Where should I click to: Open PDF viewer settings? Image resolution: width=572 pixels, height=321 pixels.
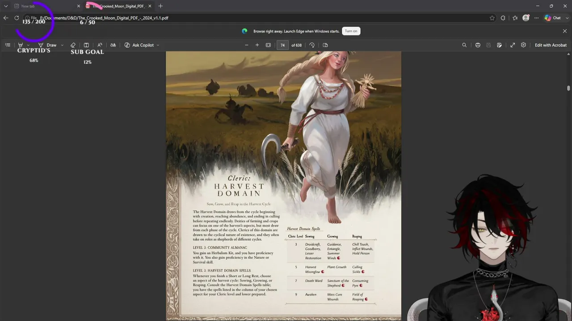[523, 45]
